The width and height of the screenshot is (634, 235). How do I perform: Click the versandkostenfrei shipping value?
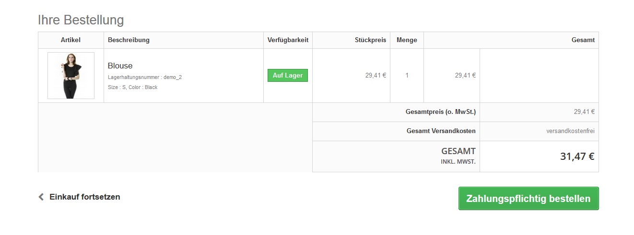pyautogui.click(x=570, y=131)
